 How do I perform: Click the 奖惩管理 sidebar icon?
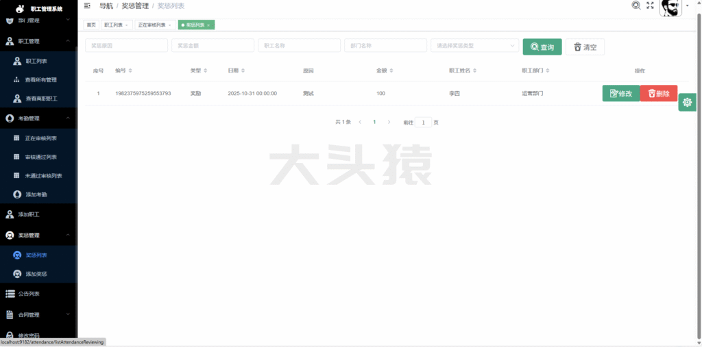pyautogui.click(x=10, y=235)
